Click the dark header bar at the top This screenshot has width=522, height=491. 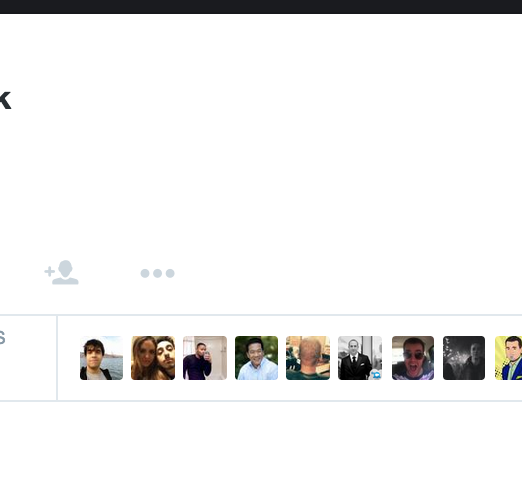[261, 7]
